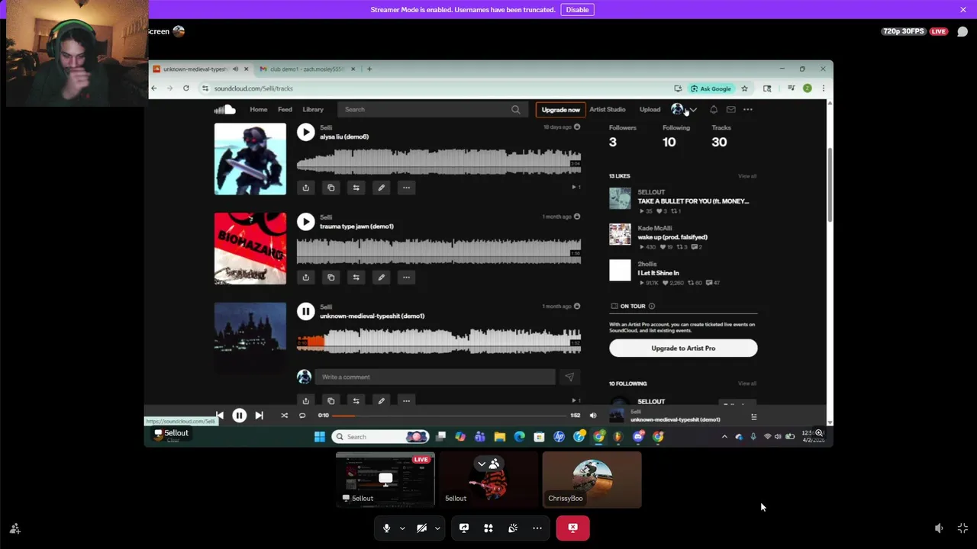This screenshot has width=977, height=549.
Task: Open more options for trauma type jawn
Action: point(406,278)
